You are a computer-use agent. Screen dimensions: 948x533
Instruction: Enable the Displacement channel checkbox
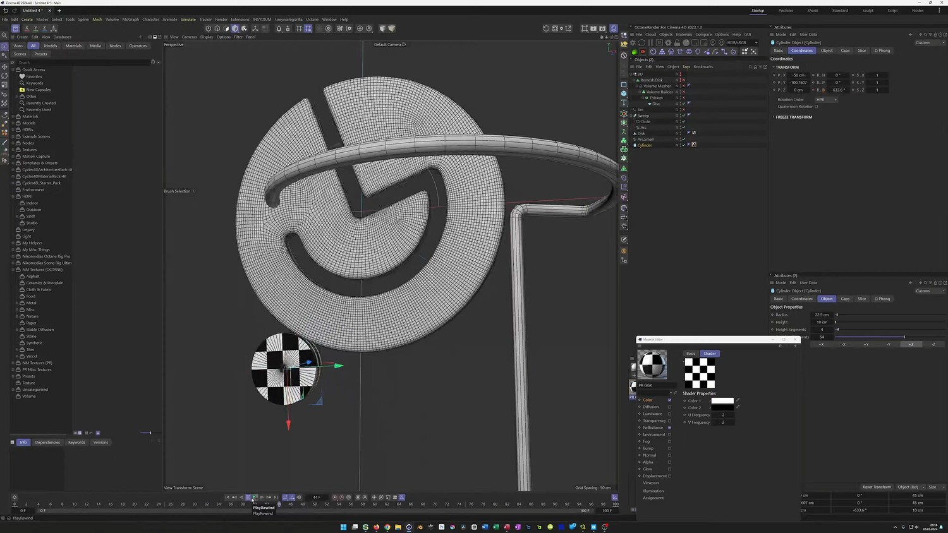pos(669,476)
